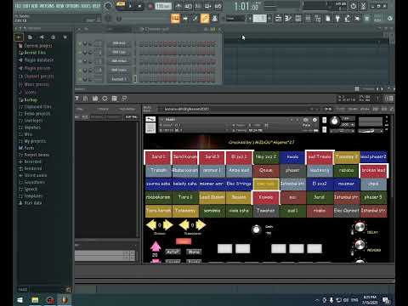Image resolution: width=408 pixels, height=306 pixels.
Task: Expand the Plugin database browser folder
Action: pyautogui.click(x=36, y=60)
